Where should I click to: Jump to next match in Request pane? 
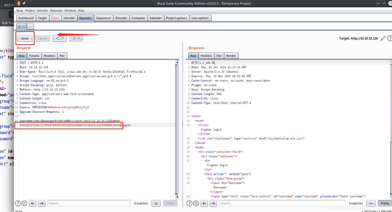42,203
